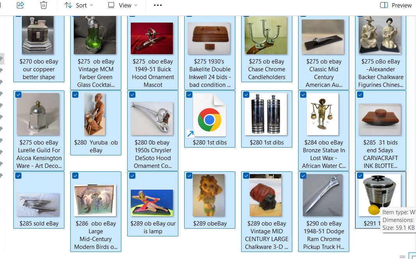Expand the Sort dropdown

tap(79, 5)
